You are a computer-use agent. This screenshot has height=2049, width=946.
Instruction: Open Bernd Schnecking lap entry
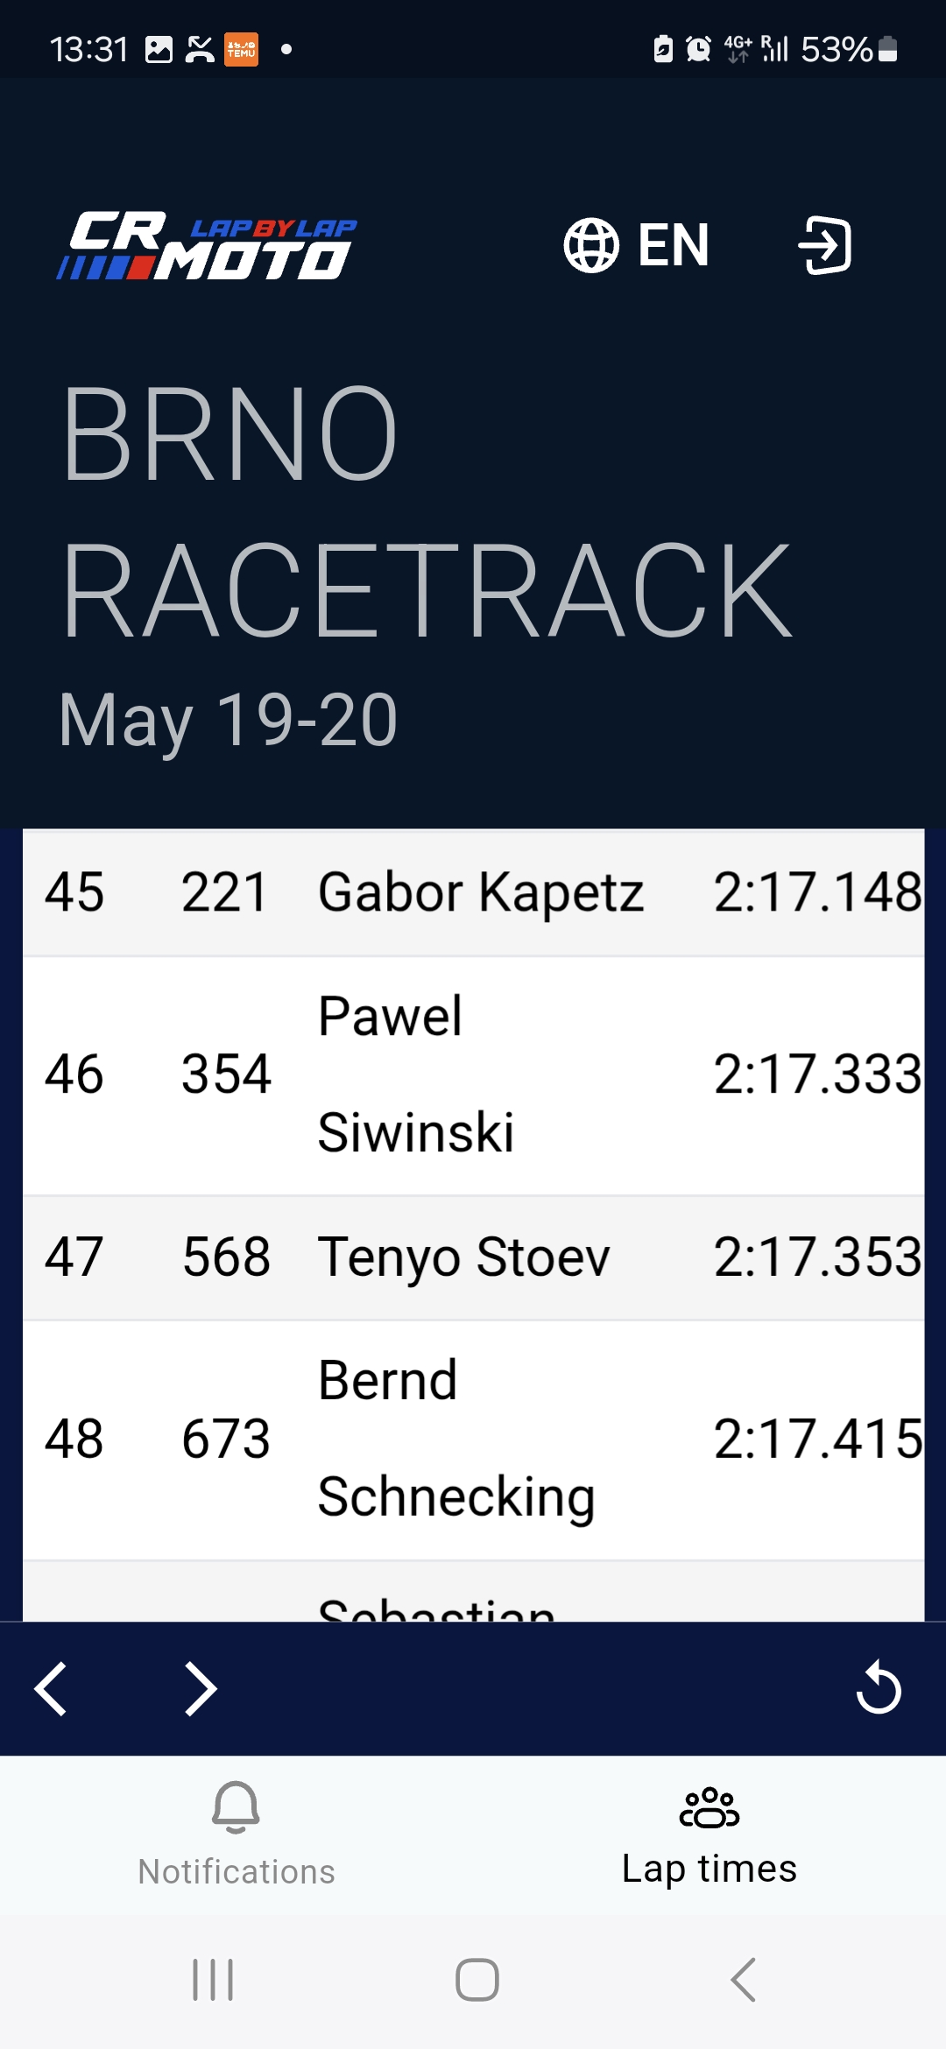[473, 1440]
